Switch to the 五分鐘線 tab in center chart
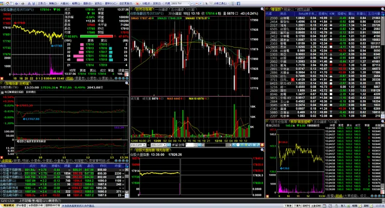Image resolution: width=385 pixels, height=208 pixels. 177,9
